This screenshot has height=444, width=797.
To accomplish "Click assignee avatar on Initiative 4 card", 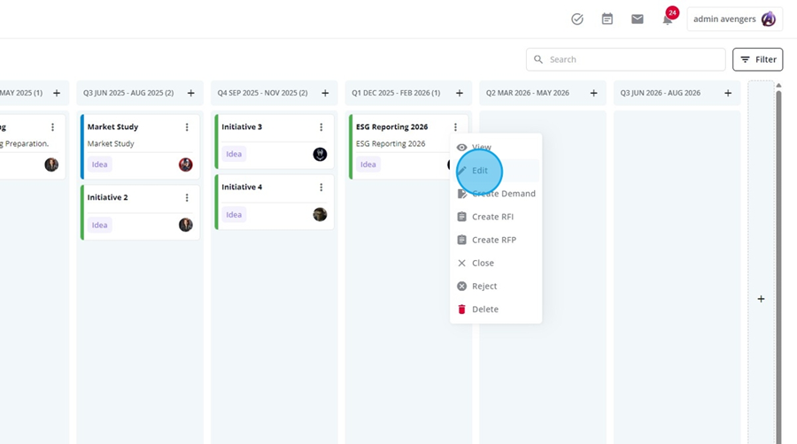I will pyautogui.click(x=320, y=215).
